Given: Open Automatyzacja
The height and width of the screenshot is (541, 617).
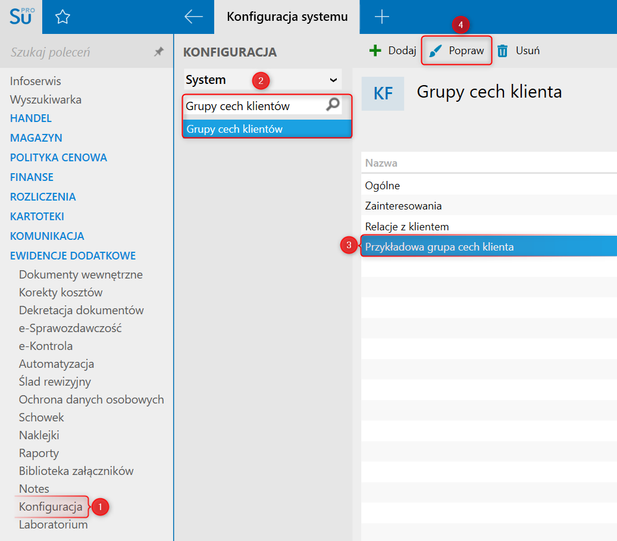Looking at the screenshot, I should pyautogui.click(x=57, y=364).
